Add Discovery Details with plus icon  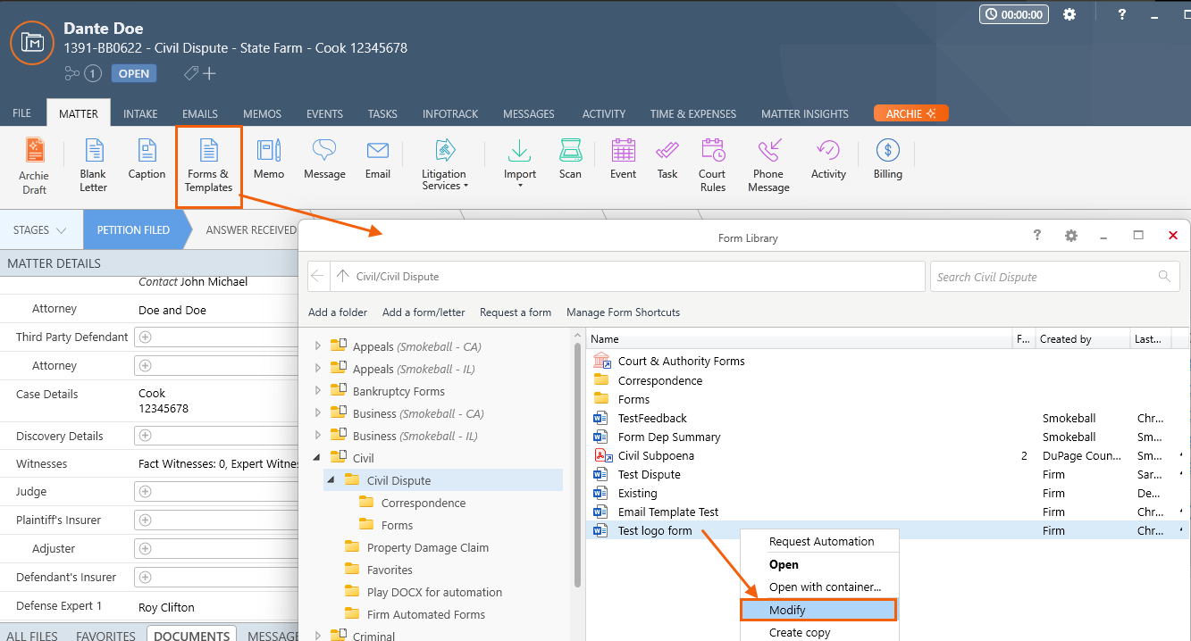click(x=146, y=437)
